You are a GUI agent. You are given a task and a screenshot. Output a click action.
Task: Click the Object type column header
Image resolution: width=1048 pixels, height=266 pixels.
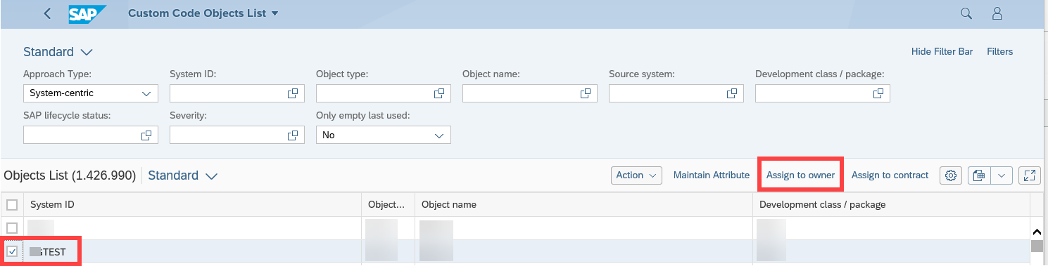[389, 205]
